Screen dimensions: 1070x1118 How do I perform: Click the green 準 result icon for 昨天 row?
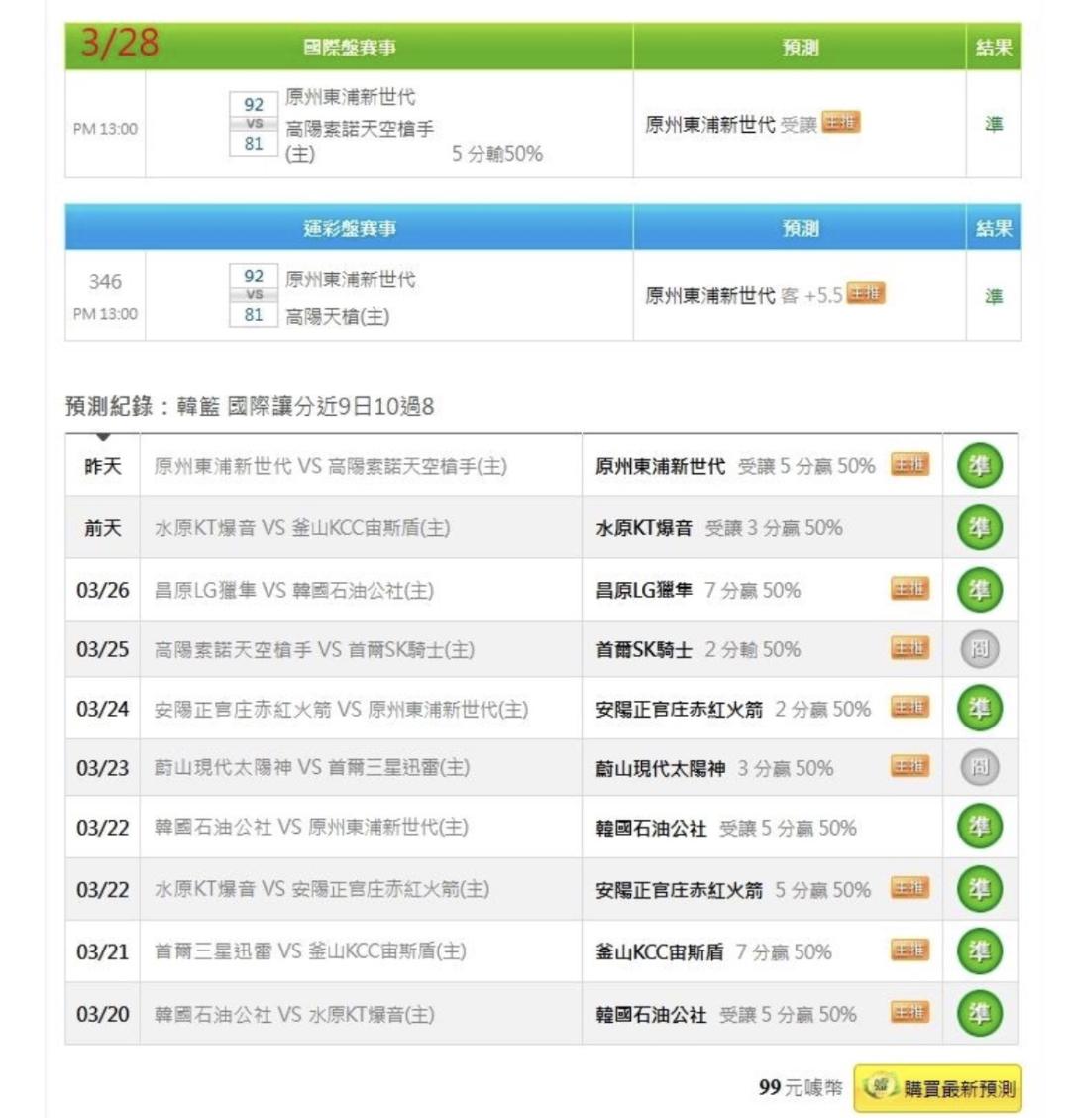980,466
